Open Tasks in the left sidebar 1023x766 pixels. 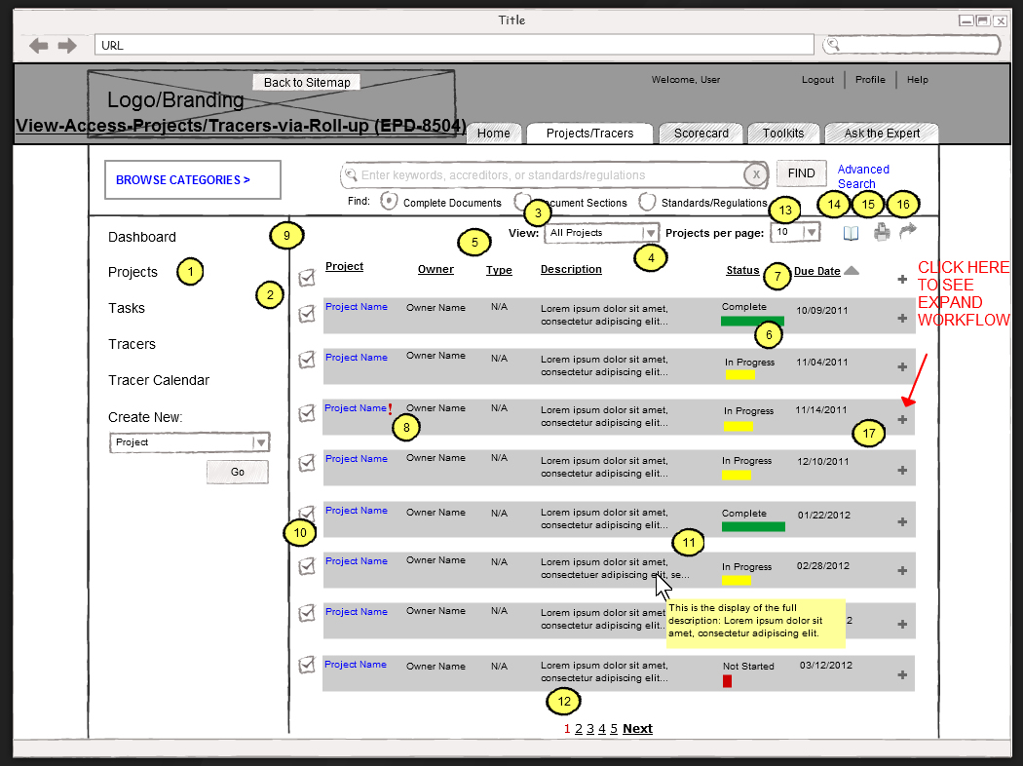(x=127, y=308)
